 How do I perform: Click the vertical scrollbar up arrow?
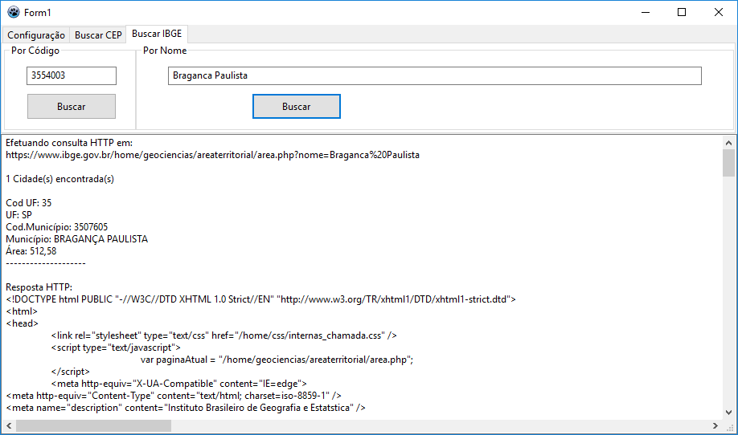pos(728,142)
